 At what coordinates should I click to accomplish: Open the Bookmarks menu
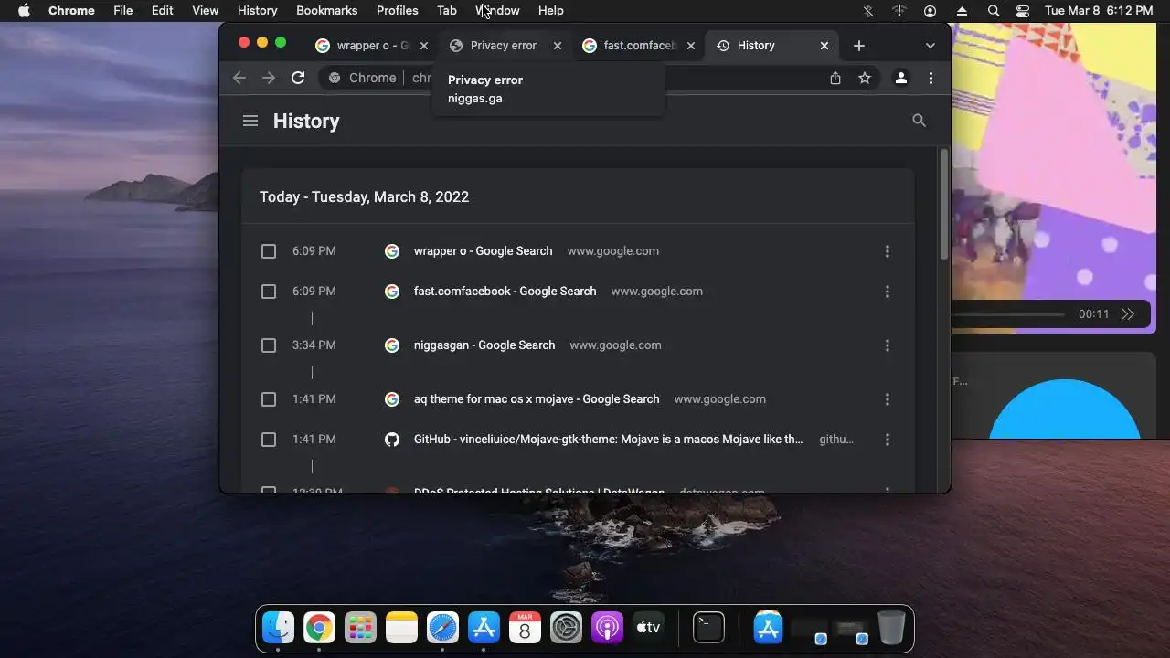coord(328,11)
